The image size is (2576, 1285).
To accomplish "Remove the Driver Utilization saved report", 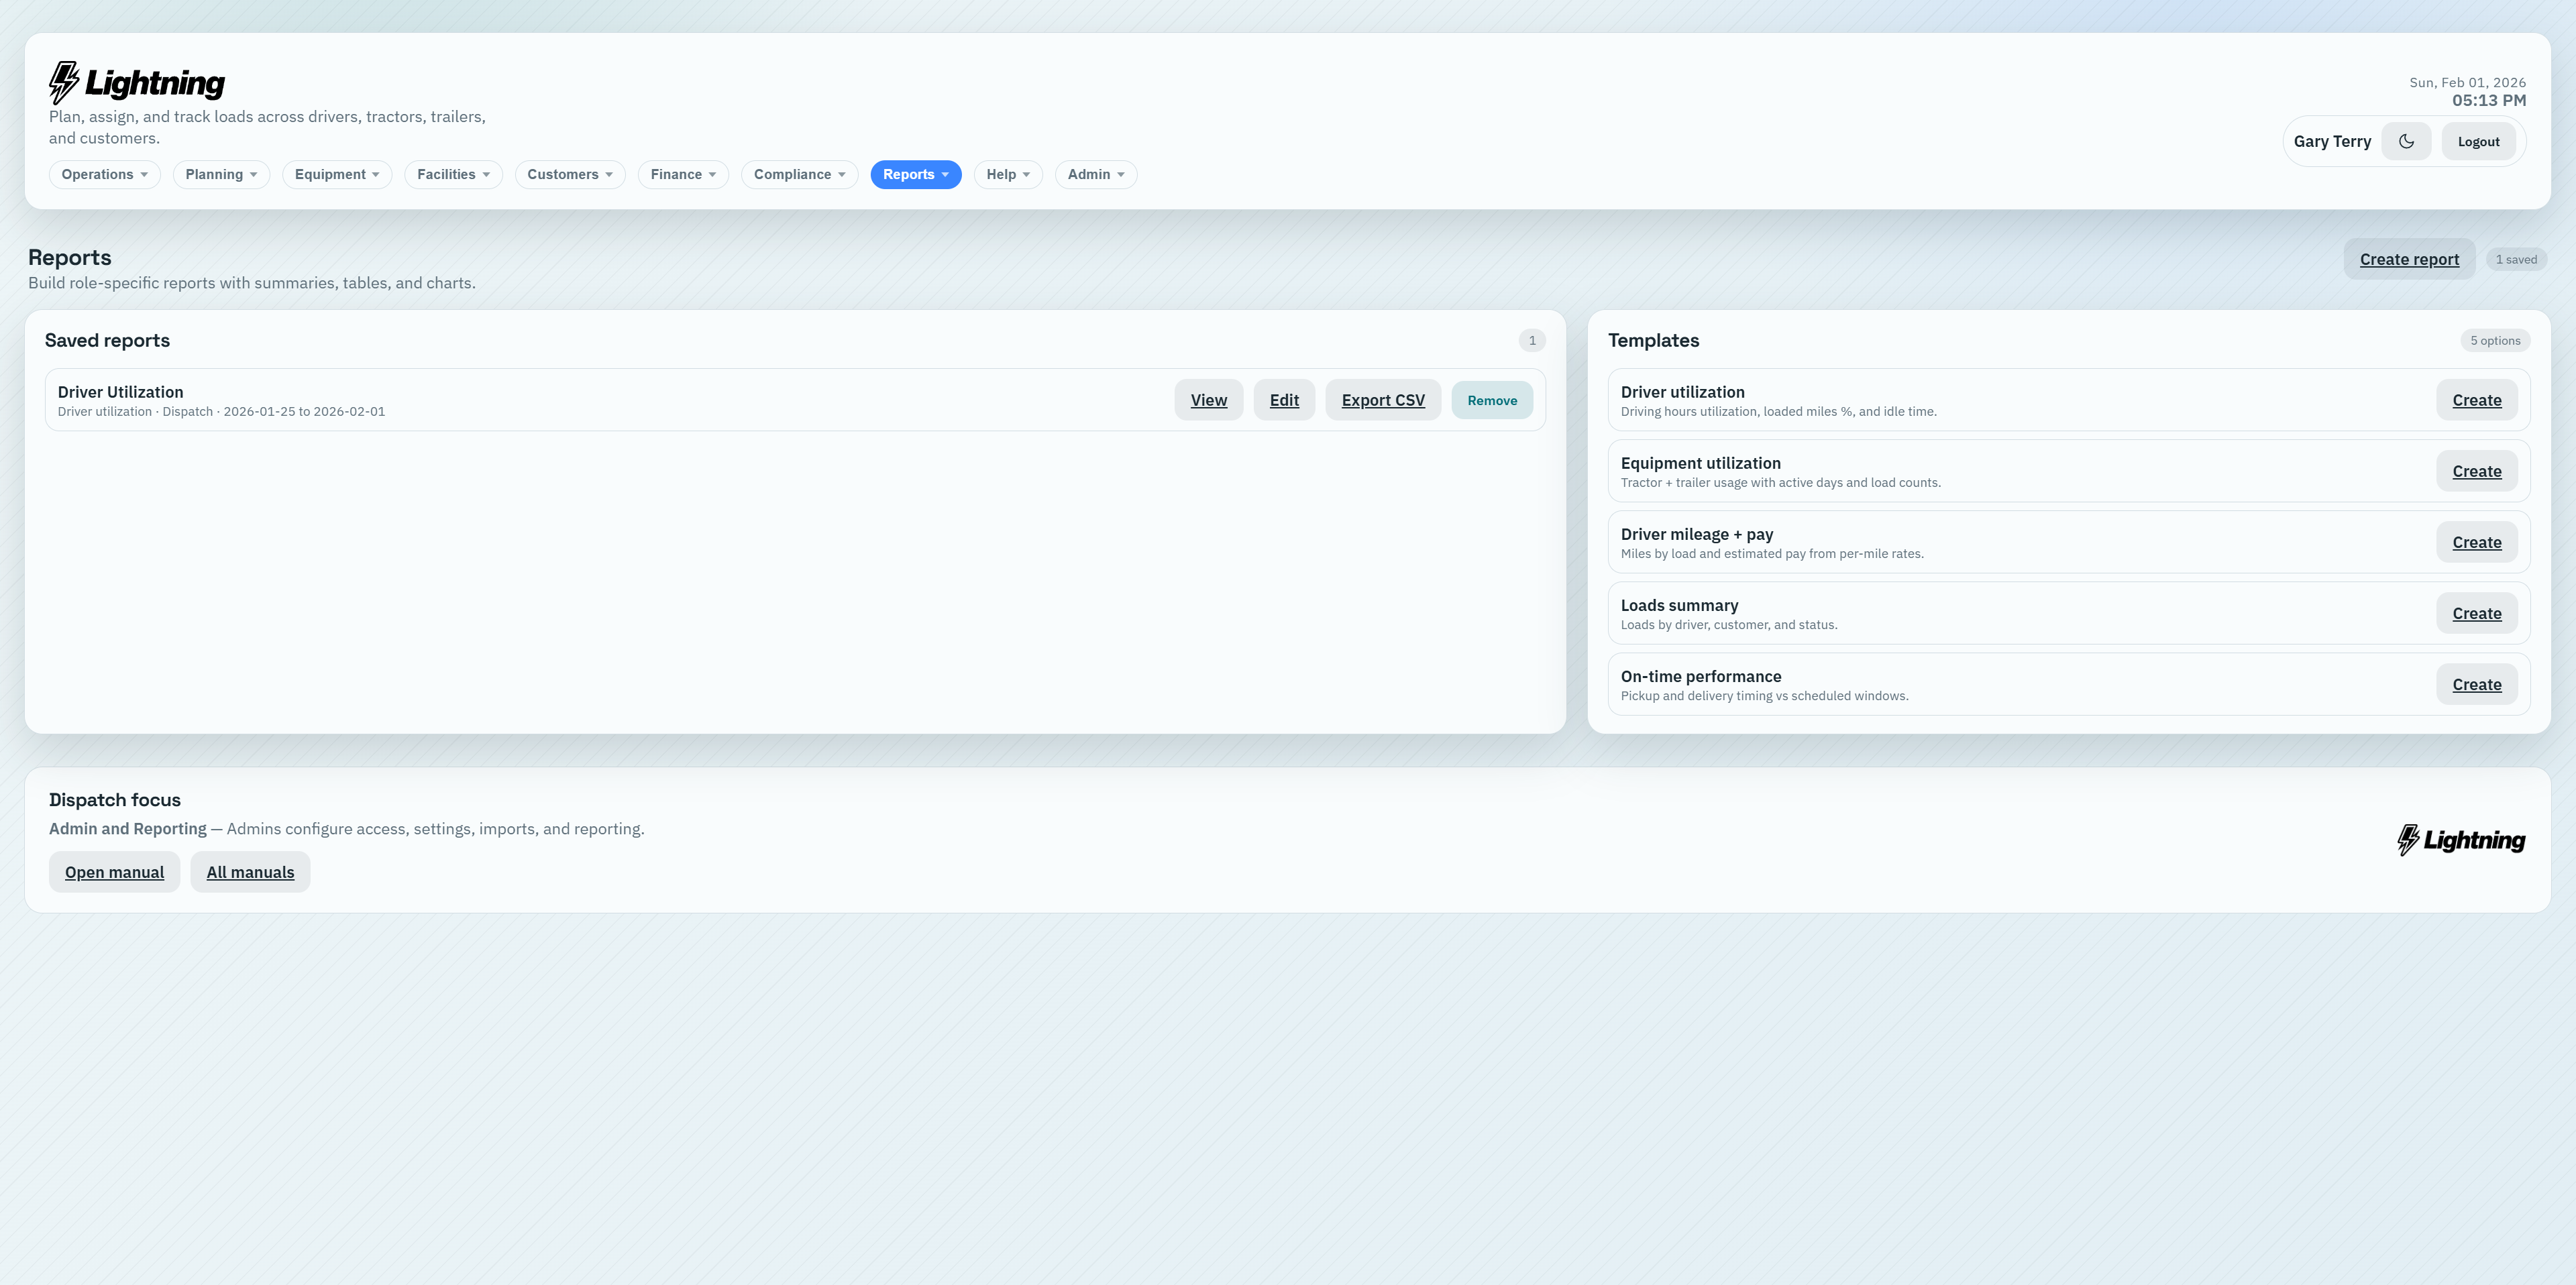I will click(1492, 400).
